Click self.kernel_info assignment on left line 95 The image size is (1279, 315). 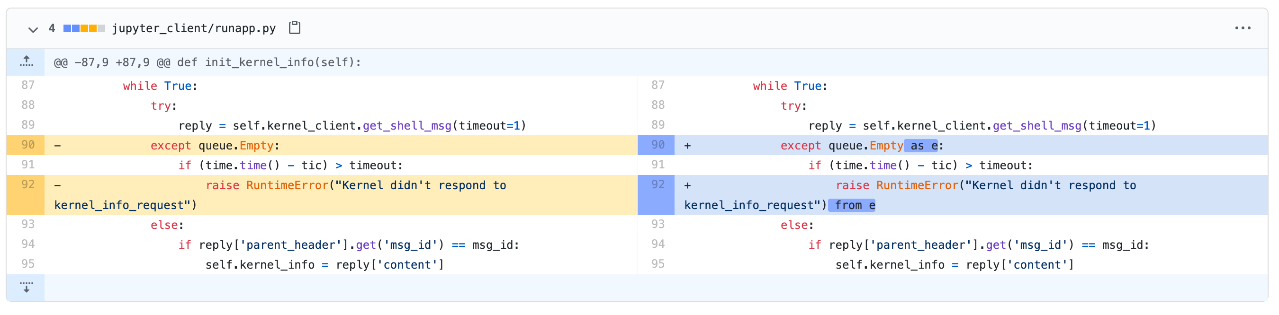click(324, 265)
